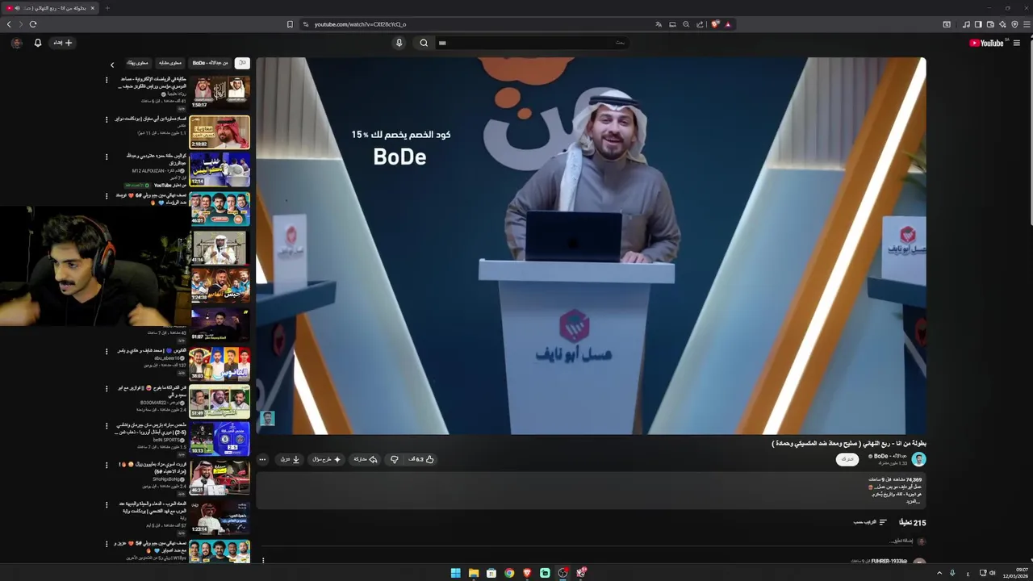This screenshot has height=581, width=1033.
Task: Open options menu for beIN SPORTS video
Action: click(107, 427)
